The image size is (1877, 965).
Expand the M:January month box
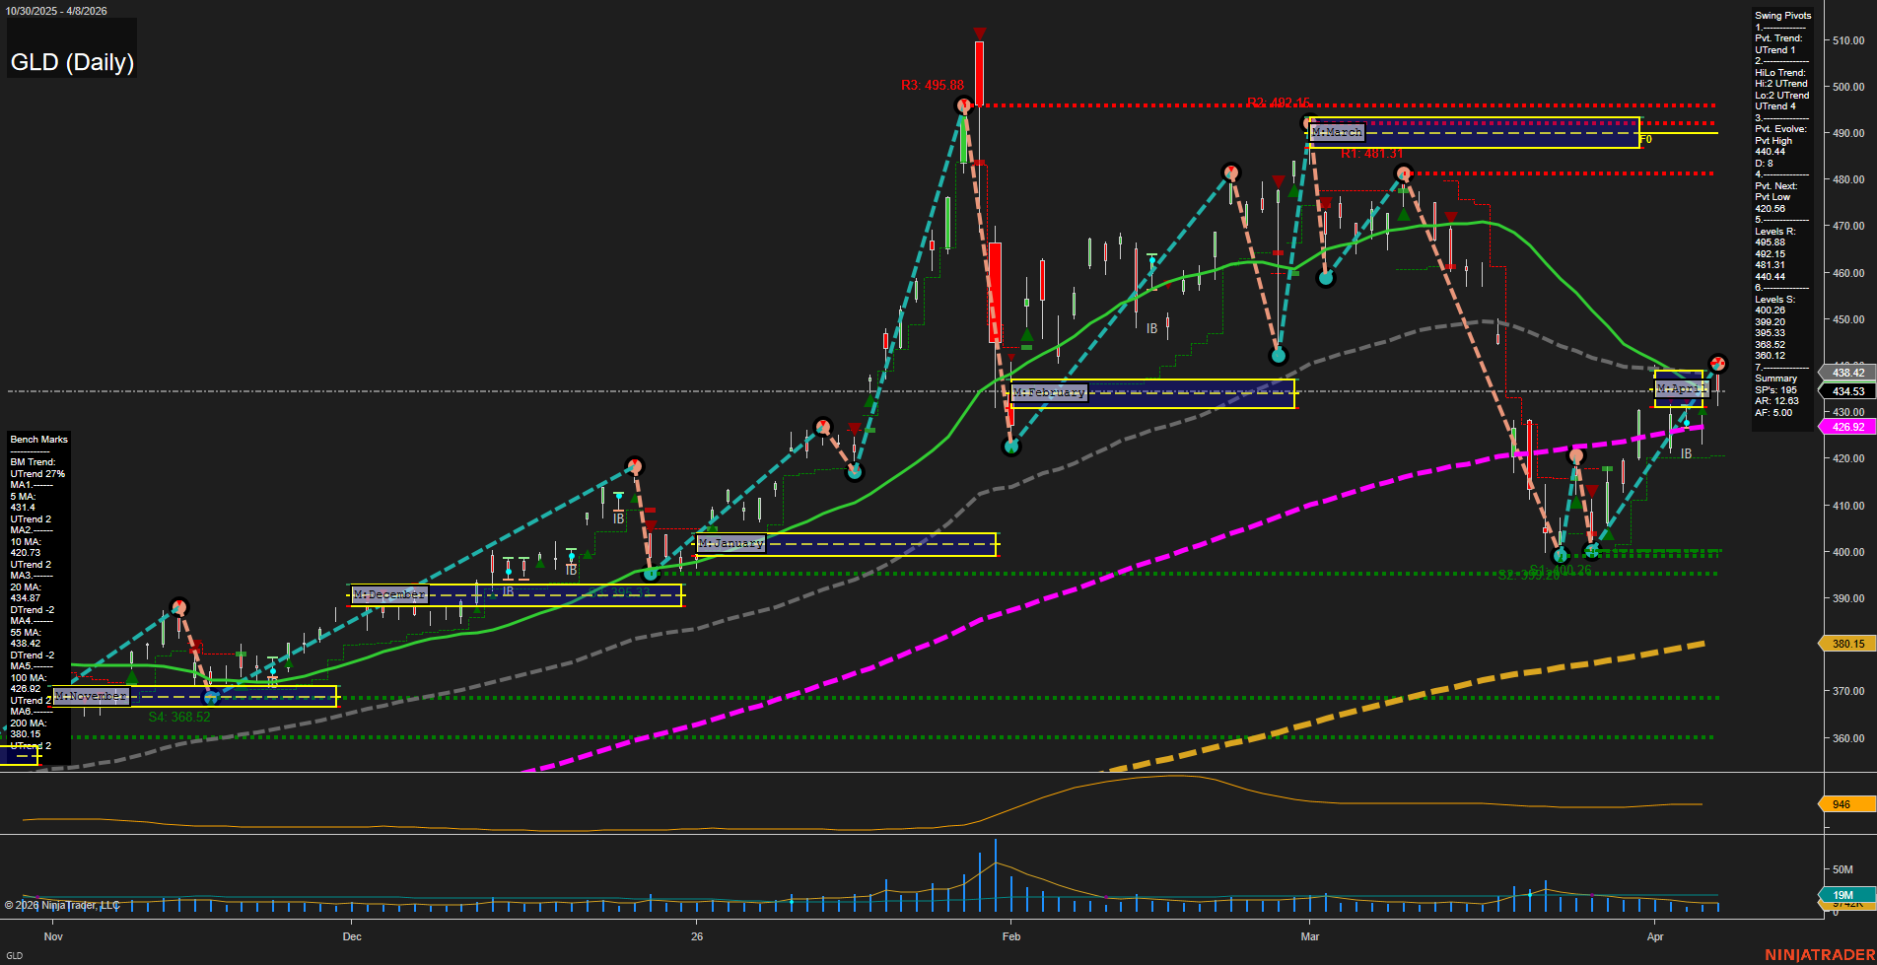coord(730,542)
